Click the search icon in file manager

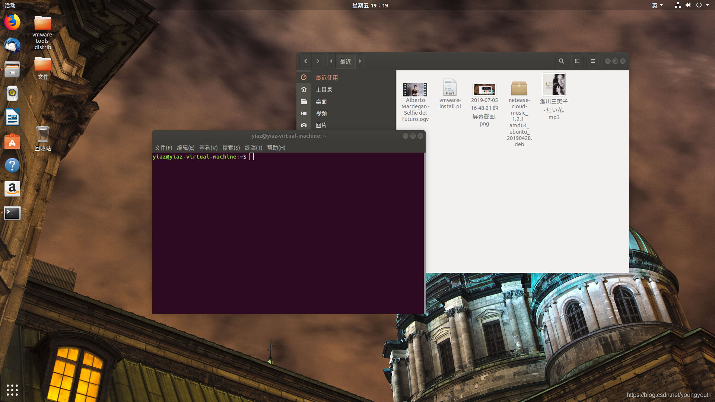point(561,61)
